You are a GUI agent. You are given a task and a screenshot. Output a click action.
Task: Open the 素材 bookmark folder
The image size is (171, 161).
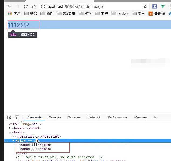[x=138, y=13]
